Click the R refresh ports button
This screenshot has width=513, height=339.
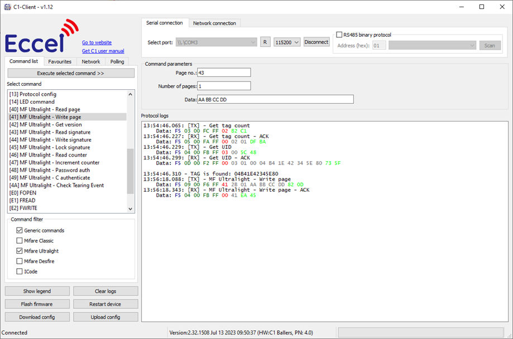click(x=265, y=42)
